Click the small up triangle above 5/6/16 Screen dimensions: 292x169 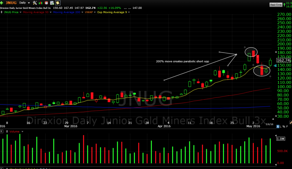click(x=273, y=119)
